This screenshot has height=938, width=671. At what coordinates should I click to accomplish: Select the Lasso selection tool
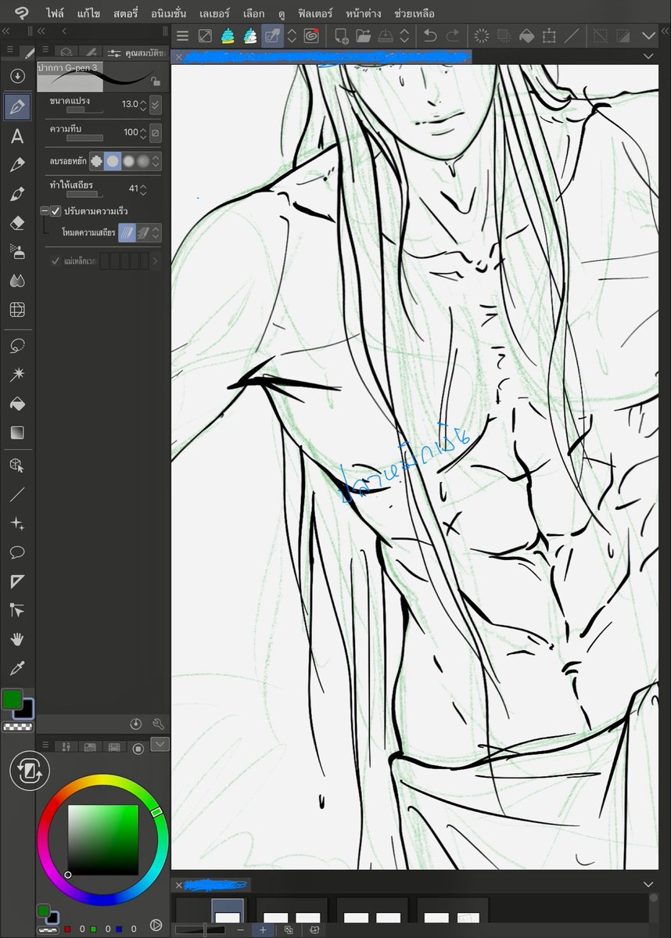tap(17, 346)
